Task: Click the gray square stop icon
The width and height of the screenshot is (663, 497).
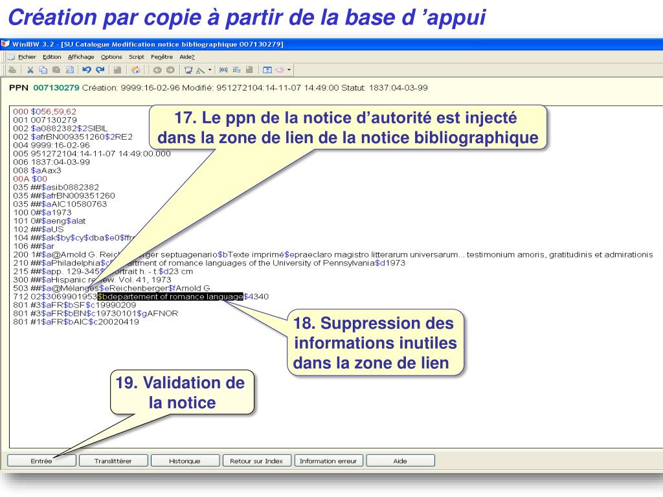Action: tap(118, 70)
